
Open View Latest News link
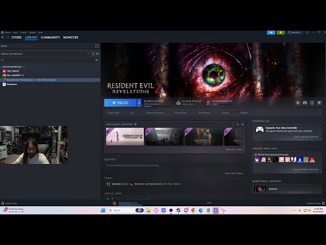[234, 174]
